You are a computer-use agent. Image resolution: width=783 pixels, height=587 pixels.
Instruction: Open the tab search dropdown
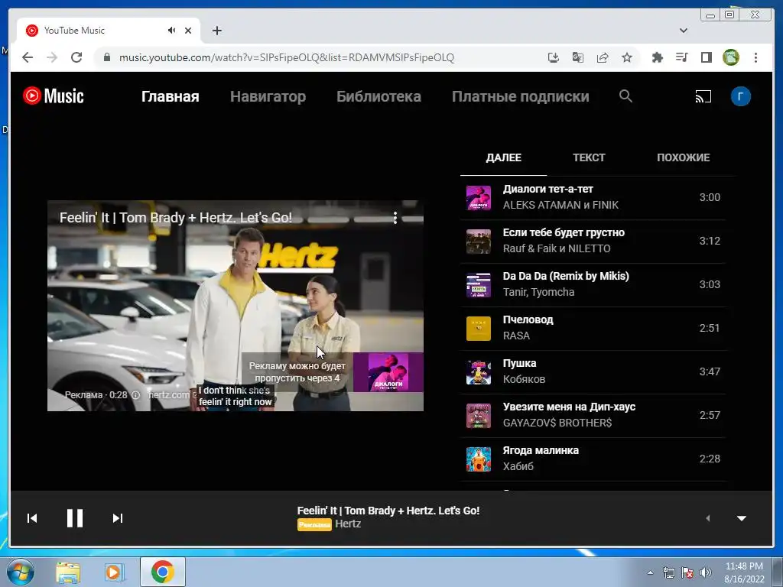tap(684, 31)
